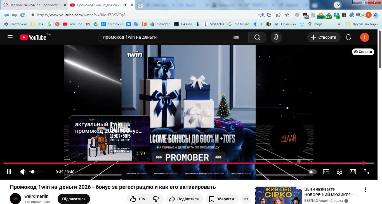The height and width of the screenshot is (204, 382).
Task: Open the media control music-note icon
Action: 358,15
